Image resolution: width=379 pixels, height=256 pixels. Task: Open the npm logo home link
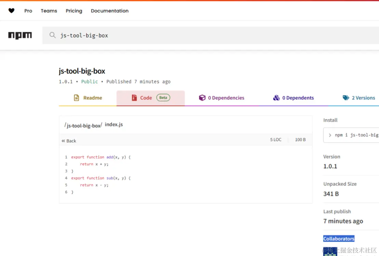pyautogui.click(x=20, y=35)
